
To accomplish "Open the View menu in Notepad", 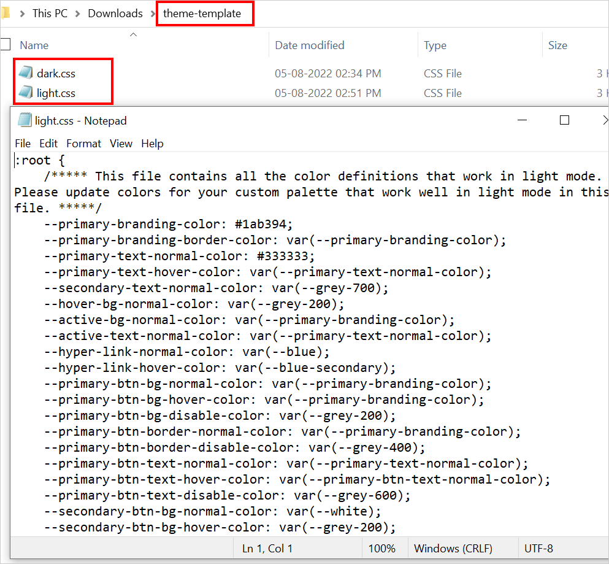I will pos(121,143).
